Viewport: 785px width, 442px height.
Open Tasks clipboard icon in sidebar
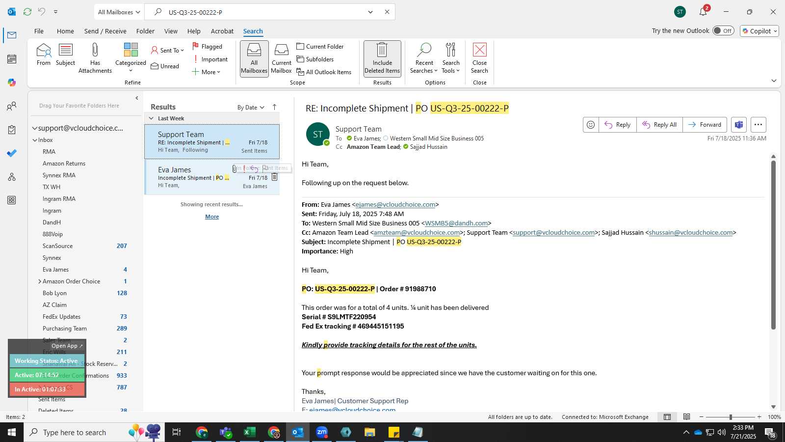tap(12, 130)
